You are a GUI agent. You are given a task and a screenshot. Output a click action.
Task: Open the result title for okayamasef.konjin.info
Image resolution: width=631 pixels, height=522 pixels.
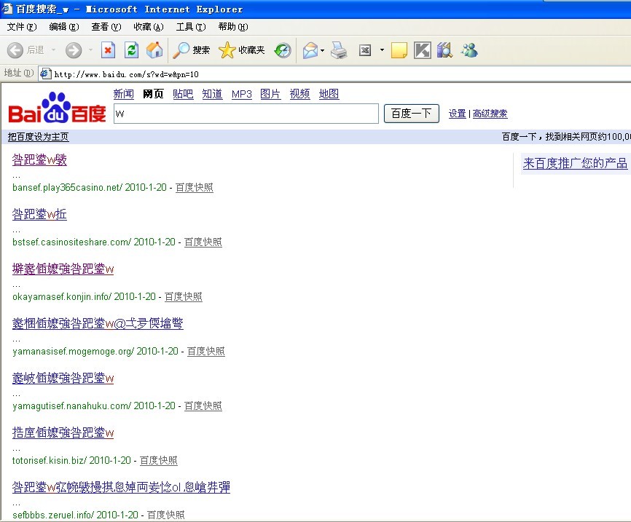pyautogui.click(x=63, y=269)
